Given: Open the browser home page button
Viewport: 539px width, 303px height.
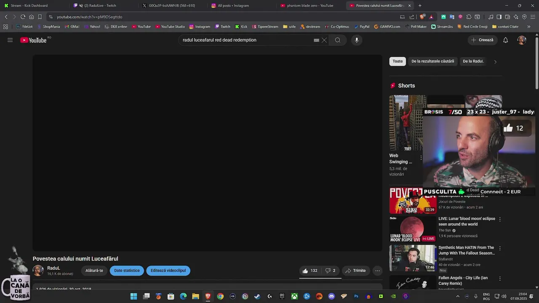Looking at the screenshot, I should pos(31,17).
